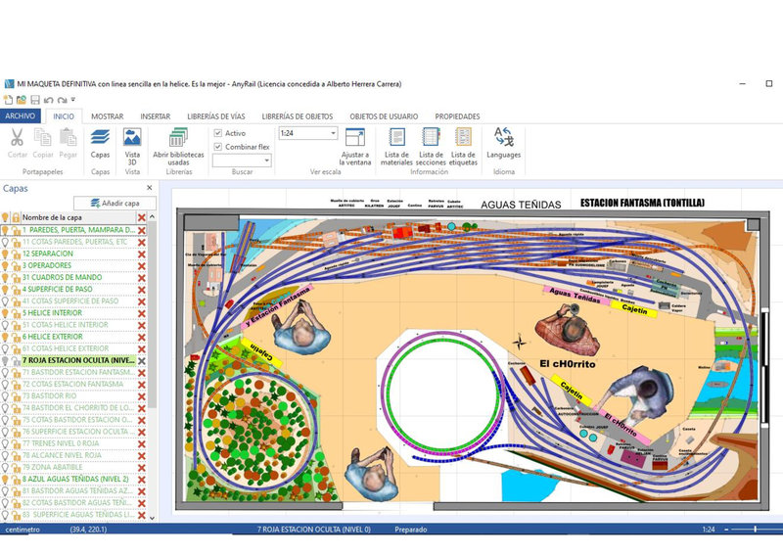783x554 pixels.
Task: Toggle visibility bulb of 8 AZUL AGUAS TEÑIDAS layer
Action: pyautogui.click(x=6, y=480)
